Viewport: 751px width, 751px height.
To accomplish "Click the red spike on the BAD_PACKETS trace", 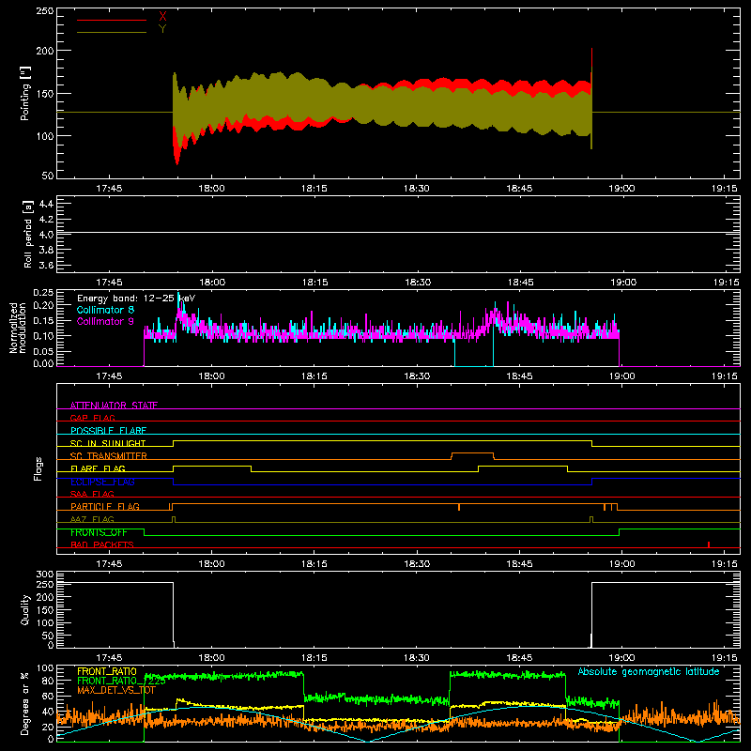I will [x=709, y=544].
